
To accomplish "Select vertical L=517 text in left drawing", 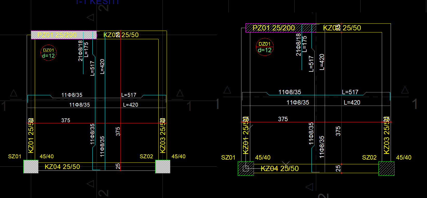I will click(92, 68).
